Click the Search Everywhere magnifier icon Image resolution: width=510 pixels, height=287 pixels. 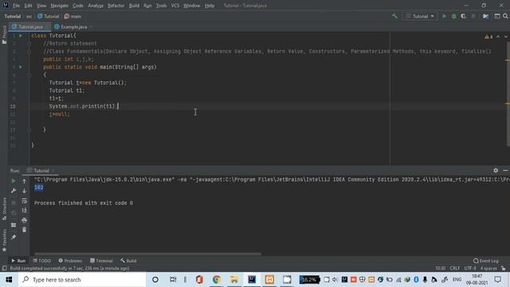click(505, 16)
